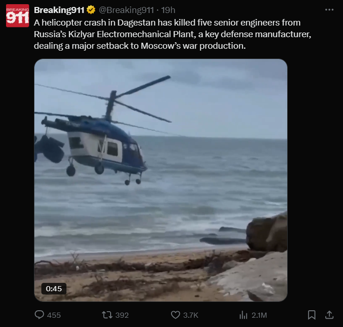Click the gold verified badge
Screen dimensions: 343x327
pos(91,10)
